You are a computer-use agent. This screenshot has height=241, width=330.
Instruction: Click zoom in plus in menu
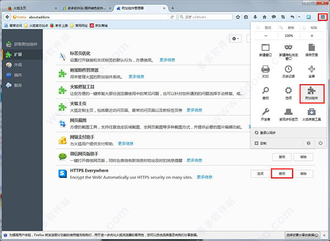[x=312, y=36]
